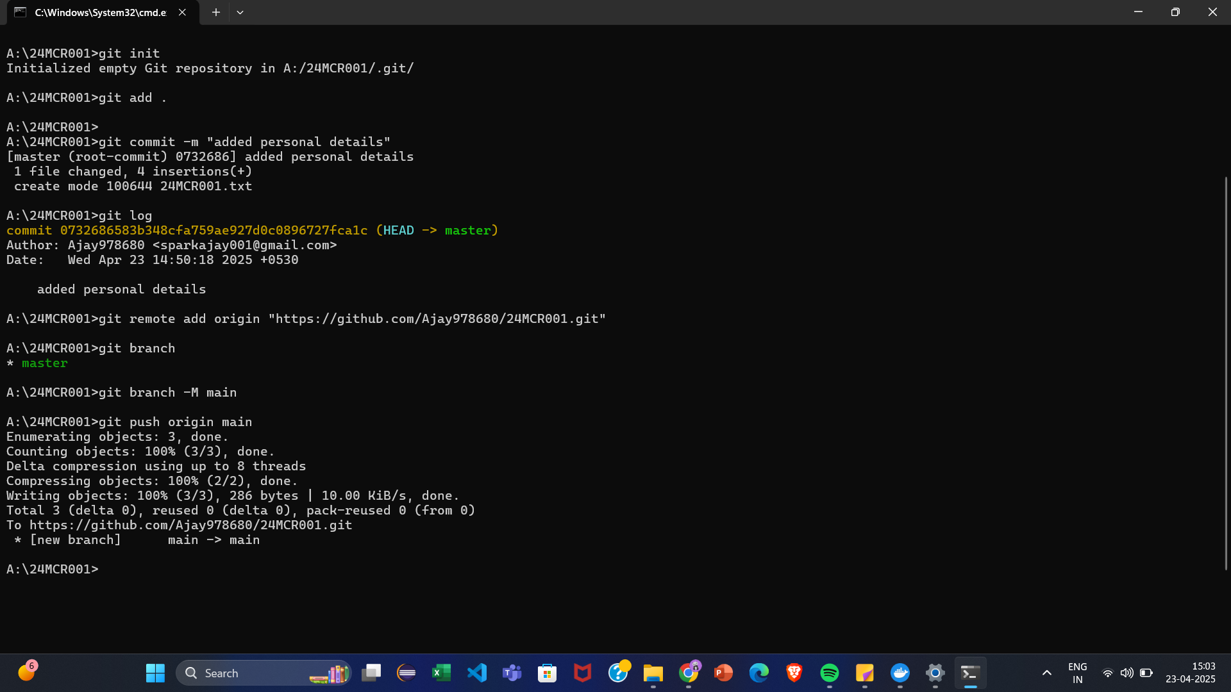Screen dimensions: 1231x692
Task: Open Task View on the taskbar
Action: pyautogui.click(x=371, y=673)
